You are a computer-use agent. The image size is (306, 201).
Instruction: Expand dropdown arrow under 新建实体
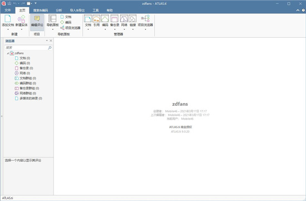[22, 30]
